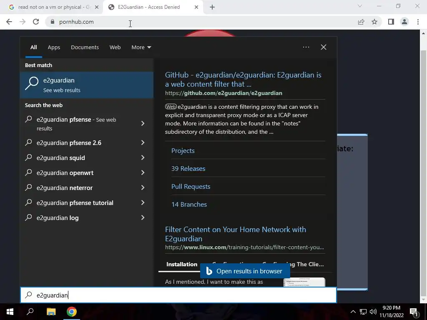The width and height of the screenshot is (427, 320).
Task: Open linux.com training-tutorials URL
Action: (244, 247)
